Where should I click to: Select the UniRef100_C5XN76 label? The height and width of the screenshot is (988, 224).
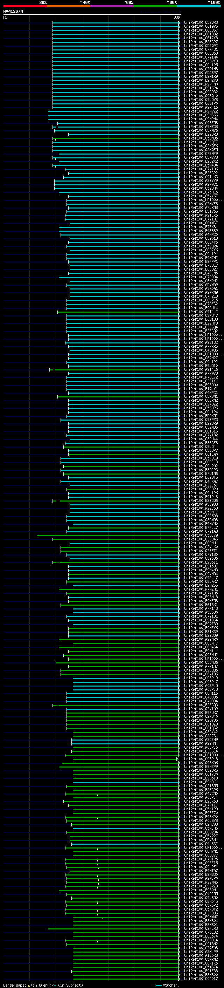(201, 130)
